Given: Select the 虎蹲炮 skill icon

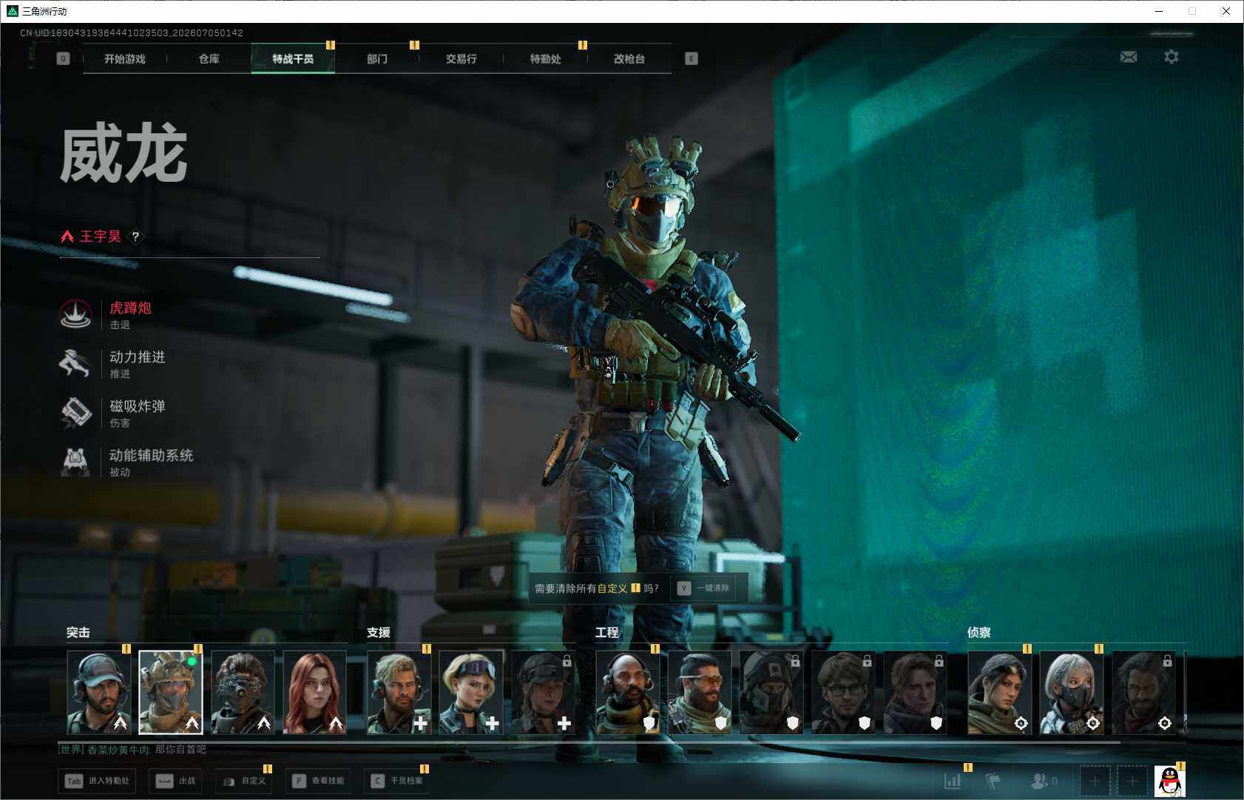Looking at the screenshot, I should point(75,315).
